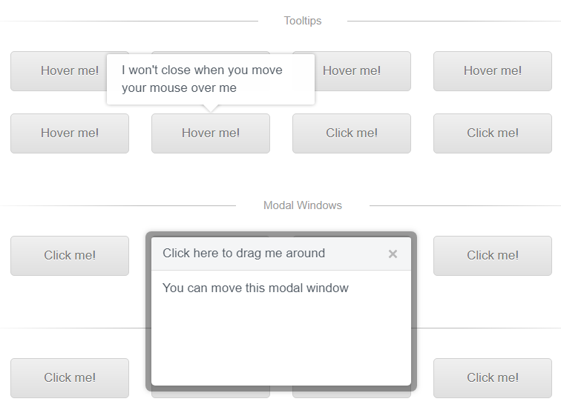Click the partly hidden button under the modal's bottom-right corner
Image resolution: width=561 pixels, height=413 pixels.
click(x=352, y=394)
